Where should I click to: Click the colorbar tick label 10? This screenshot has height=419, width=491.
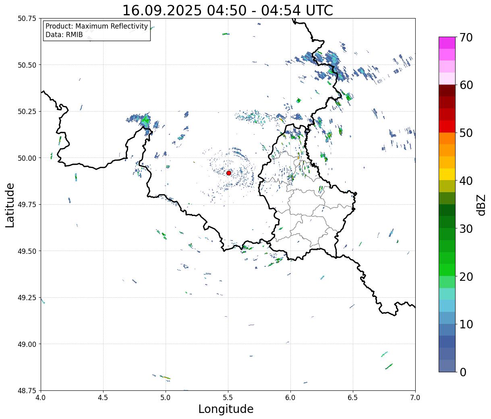[x=466, y=324]
